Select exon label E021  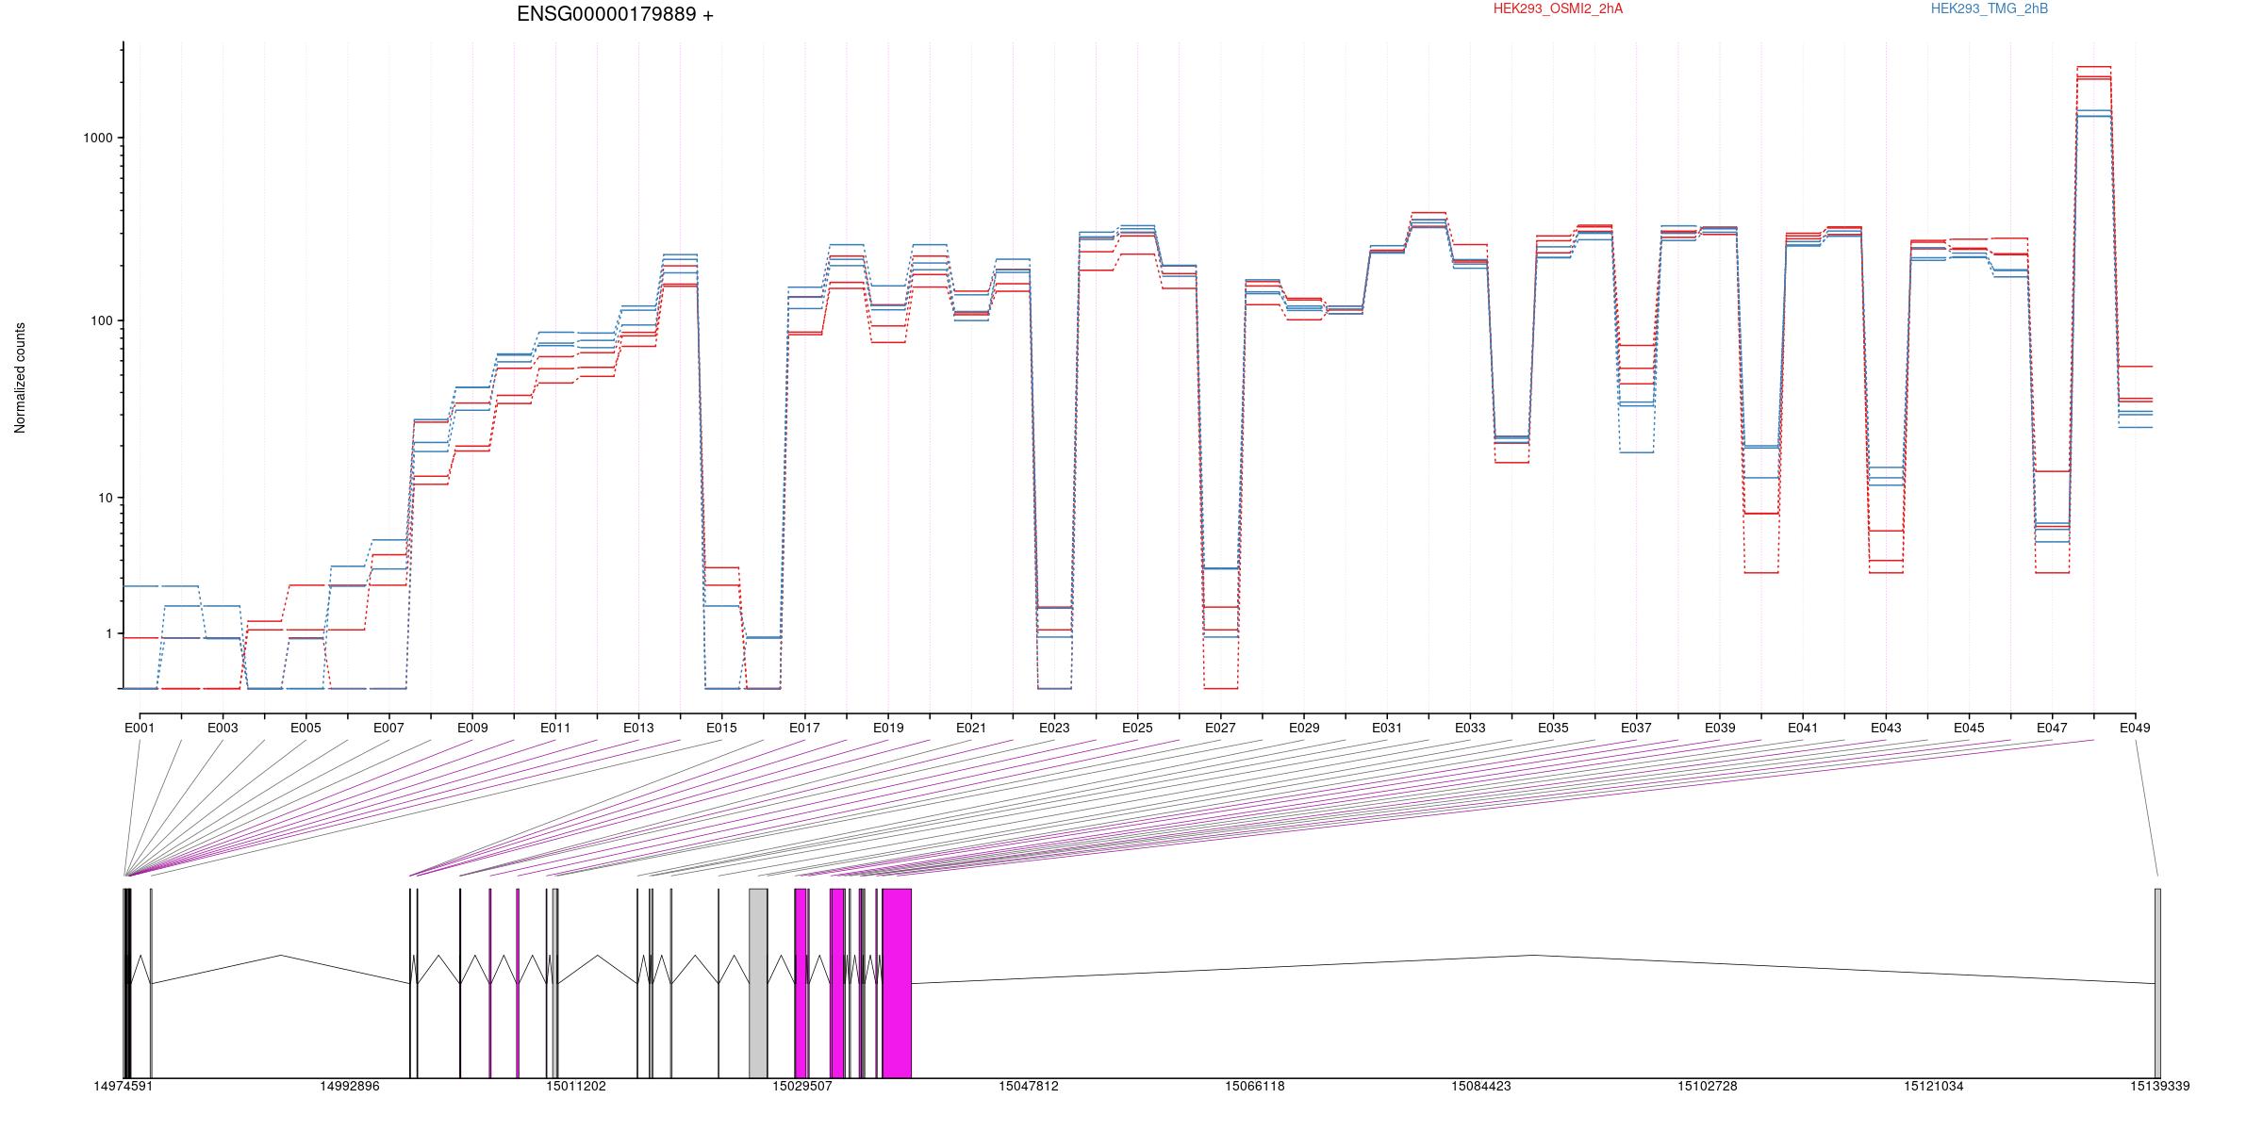tap(971, 728)
